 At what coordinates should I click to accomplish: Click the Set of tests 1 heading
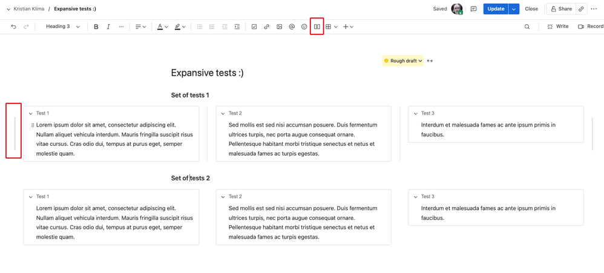point(190,95)
